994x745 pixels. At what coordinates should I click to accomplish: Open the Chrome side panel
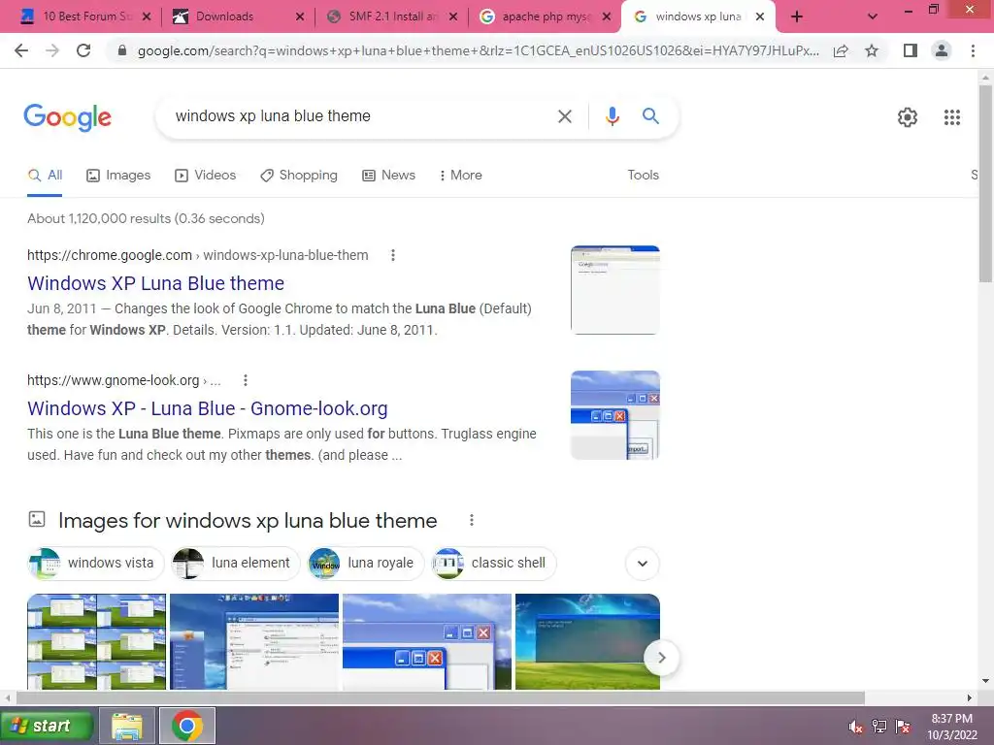click(x=911, y=50)
